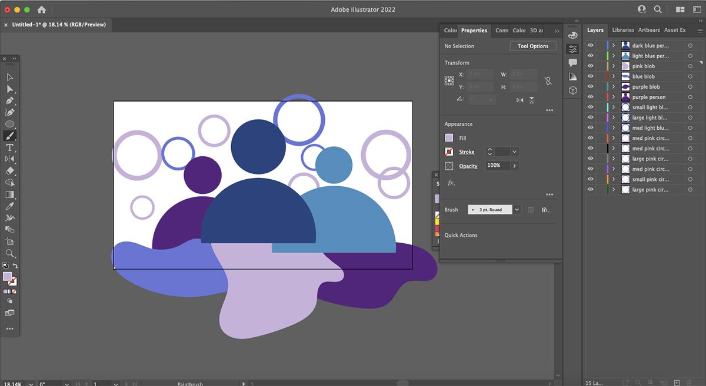Select the Ellipse tool

pos(9,124)
